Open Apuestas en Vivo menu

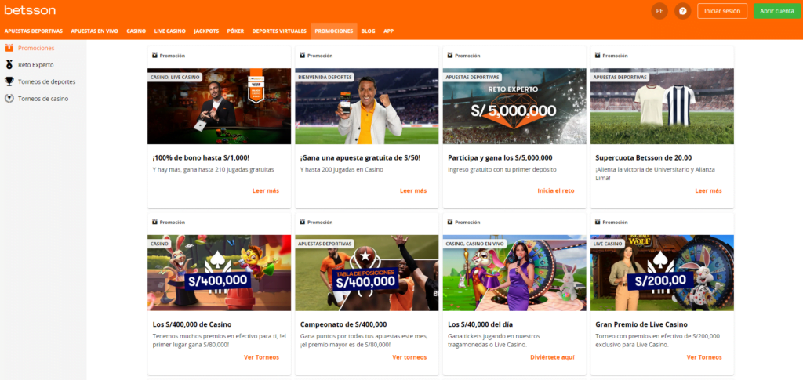(x=95, y=31)
